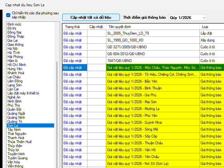Open 'Đã cập nhật' link for SL_2005_ThuyDien_LD_T5

point(72,33)
